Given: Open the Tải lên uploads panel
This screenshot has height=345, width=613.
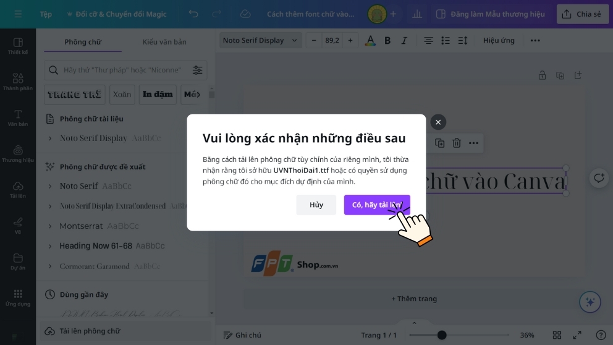Looking at the screenshot, I should (18, 190).
